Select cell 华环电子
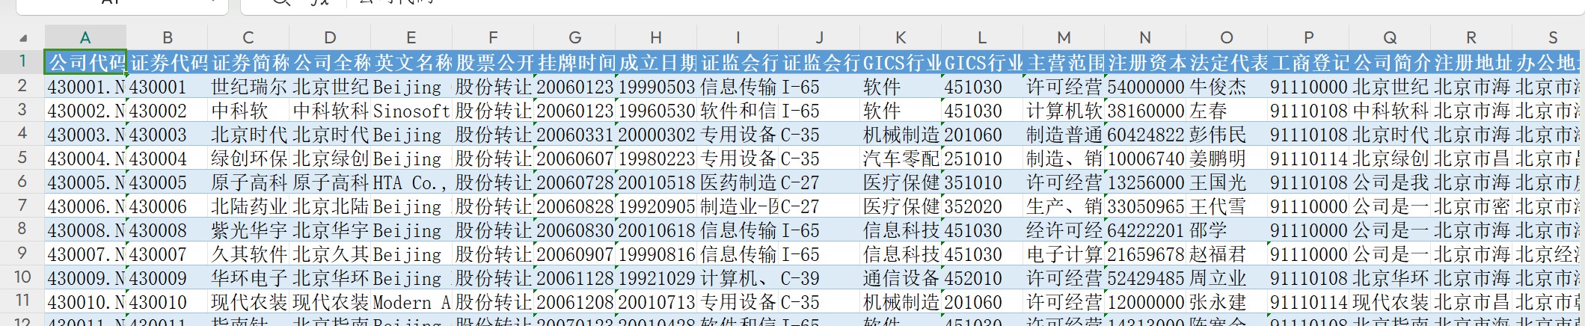This screenshot has height=326, width=1585. click(x=248, y=277)
